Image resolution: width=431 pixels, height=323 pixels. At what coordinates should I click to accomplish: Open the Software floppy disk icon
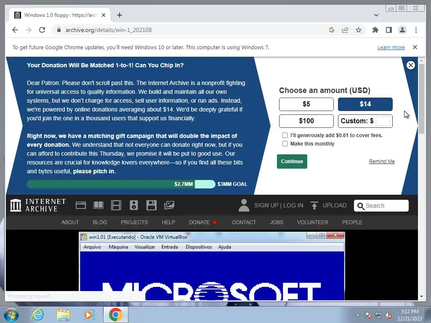[x=151, y=205]
